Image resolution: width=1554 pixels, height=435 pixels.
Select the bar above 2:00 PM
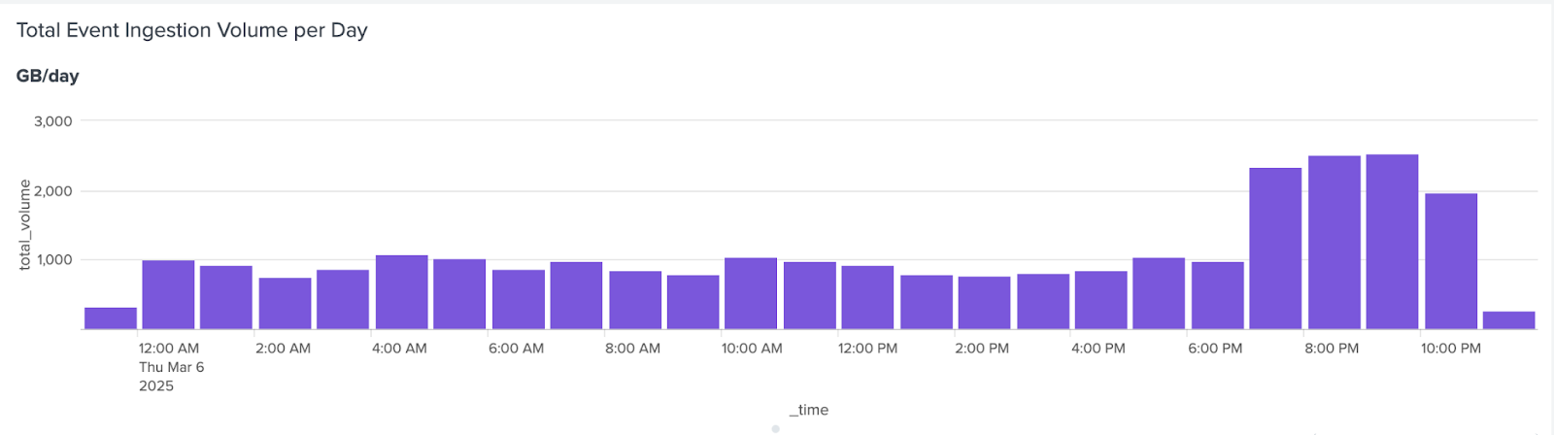pos(984,303)
